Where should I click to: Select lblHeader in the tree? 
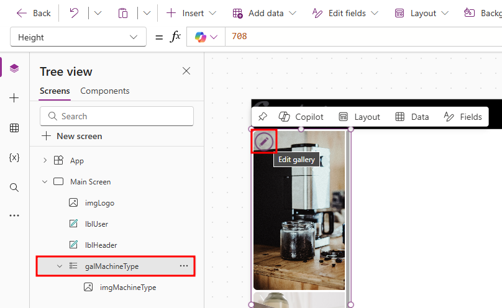[101, 245]
